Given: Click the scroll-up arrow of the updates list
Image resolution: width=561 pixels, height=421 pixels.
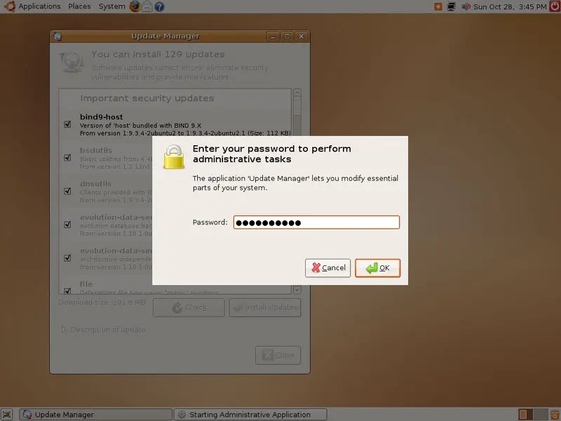Looking at the screenshot, I should point(297,93).
